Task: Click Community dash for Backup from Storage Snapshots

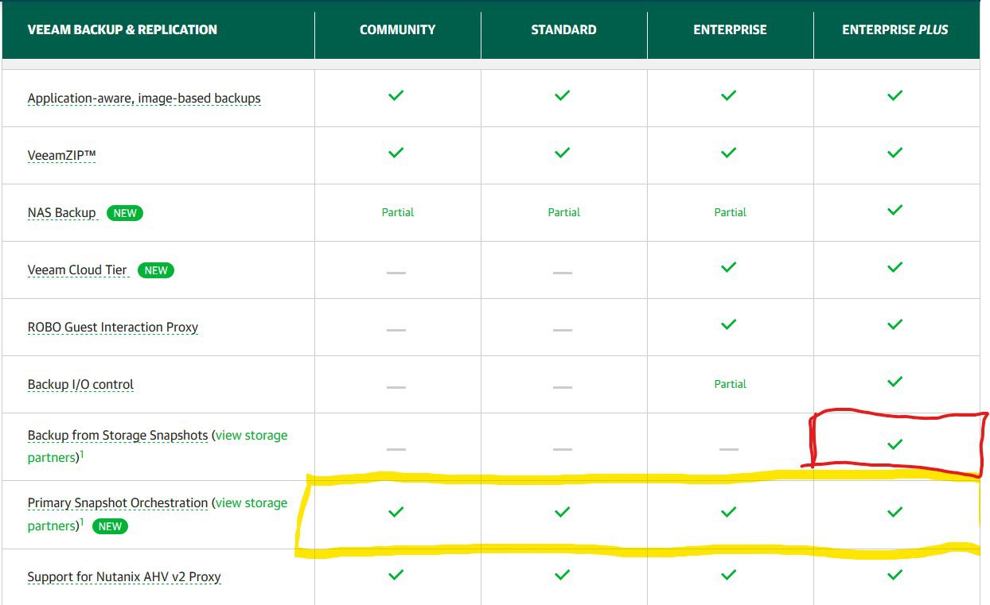Action: tap(396, 449)
